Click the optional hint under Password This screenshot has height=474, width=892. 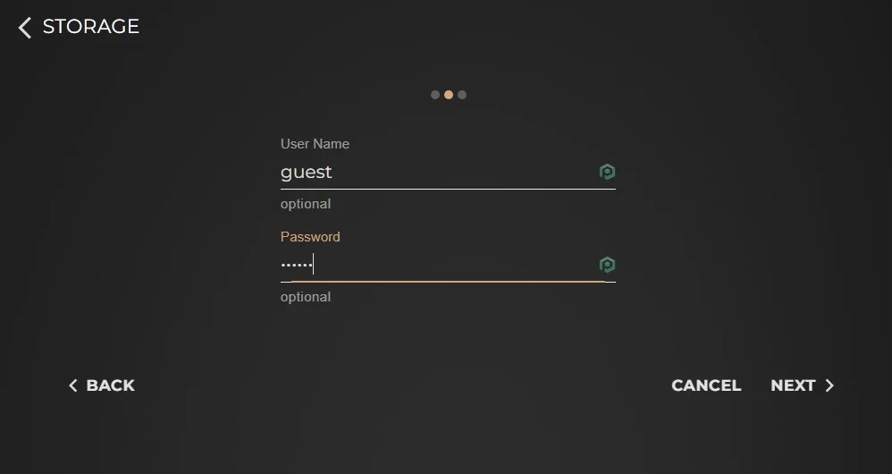[306, 297]
